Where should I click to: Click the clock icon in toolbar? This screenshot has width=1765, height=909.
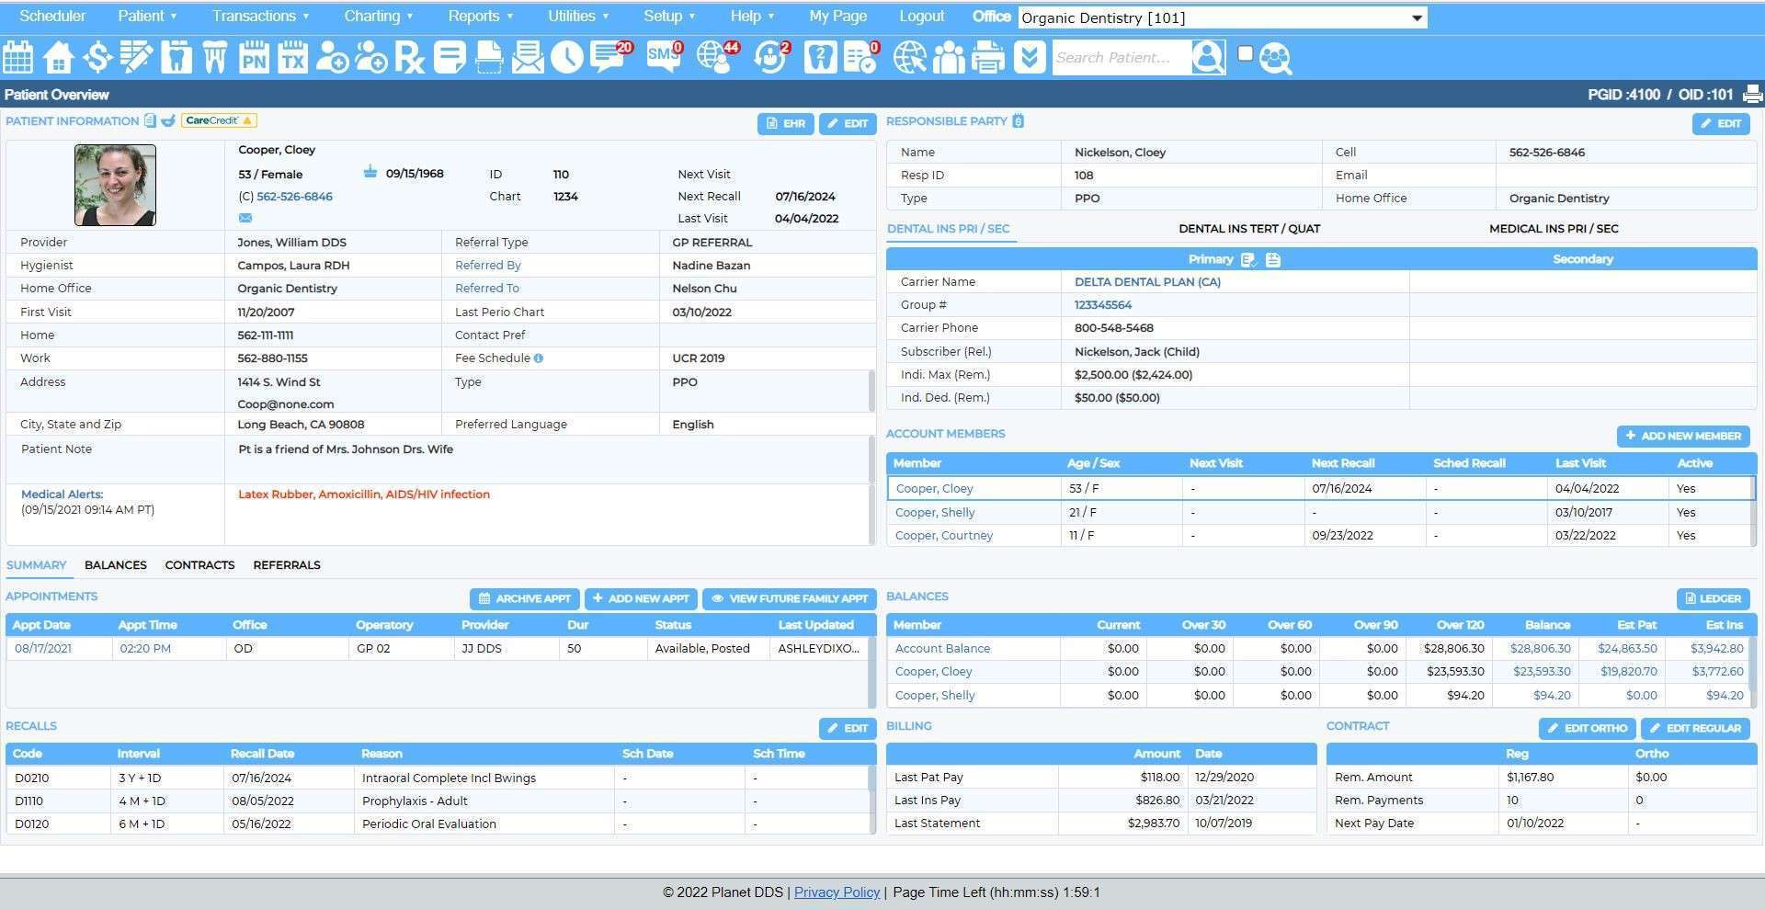coord(567,57)
